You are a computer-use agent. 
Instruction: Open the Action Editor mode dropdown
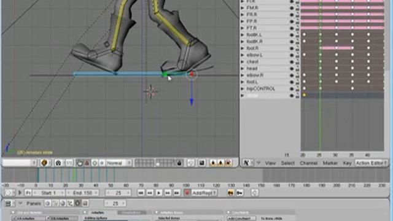click(371, 163)
